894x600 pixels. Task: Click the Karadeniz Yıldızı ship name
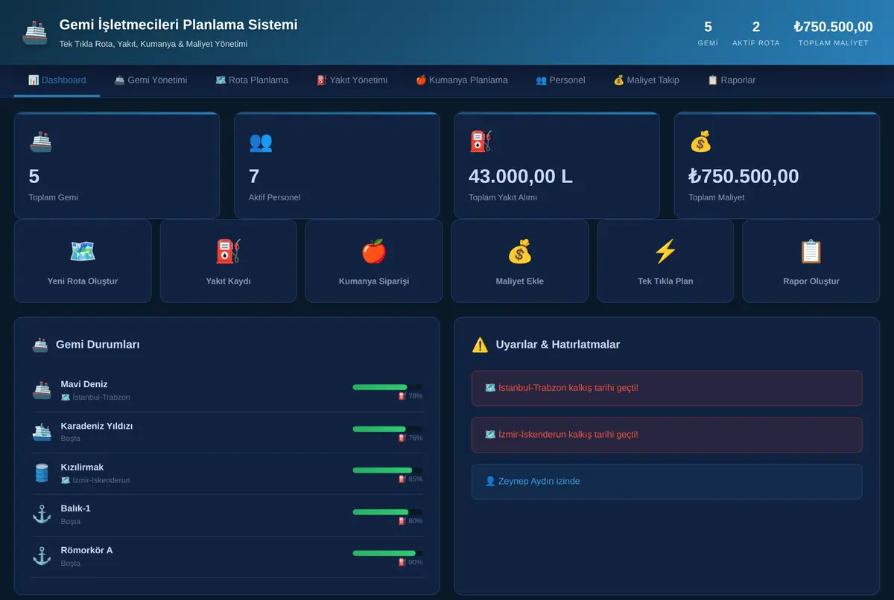97,426
